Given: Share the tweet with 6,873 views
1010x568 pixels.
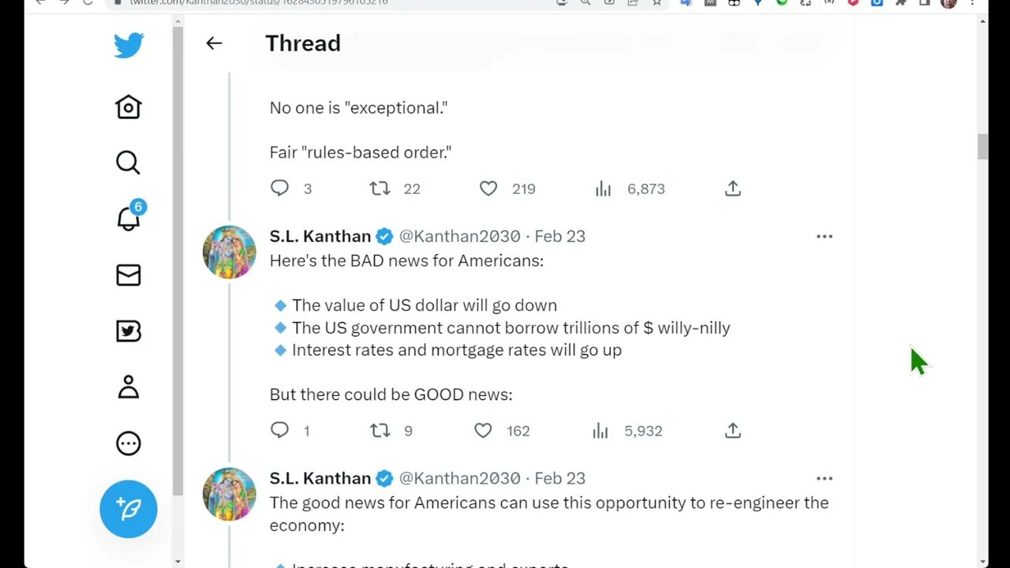Looking at the screenshot, I should [733, 189].
